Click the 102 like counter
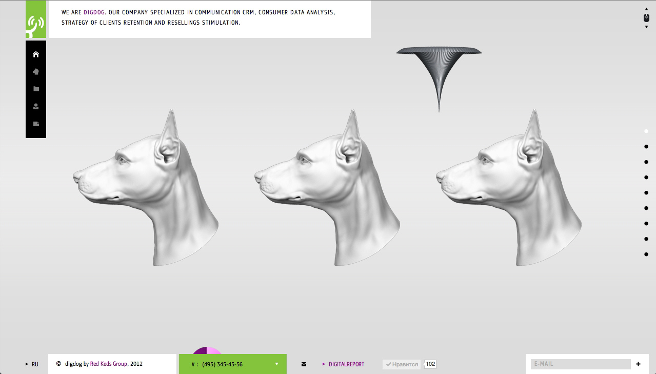Screen dimensions: 656x374 (430, 364)
